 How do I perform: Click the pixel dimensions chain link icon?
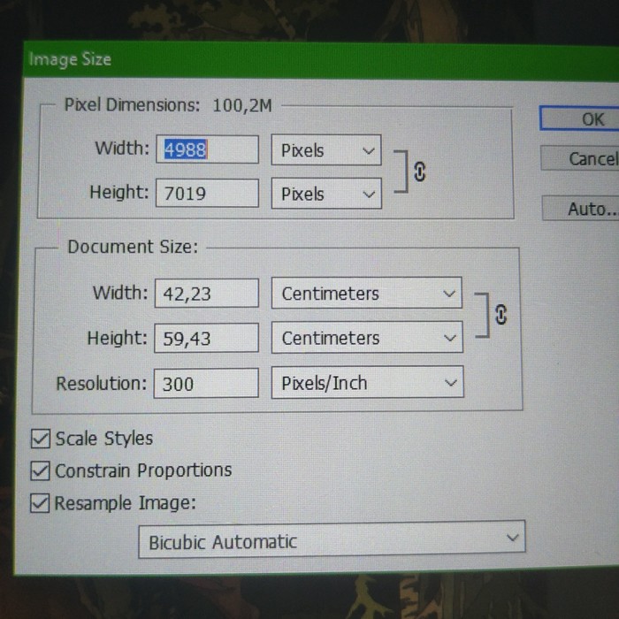[419, 172]
